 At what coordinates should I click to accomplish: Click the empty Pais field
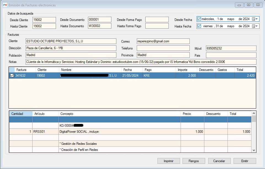pos(231,55)
